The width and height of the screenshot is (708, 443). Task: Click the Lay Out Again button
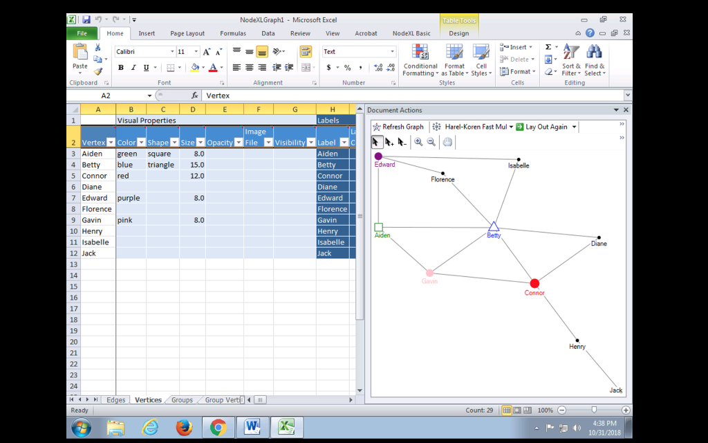click(542, 127)
